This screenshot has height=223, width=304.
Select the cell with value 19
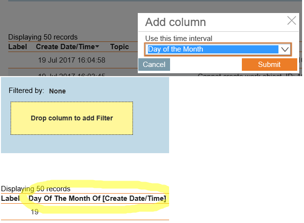click(x=35, y=212)
